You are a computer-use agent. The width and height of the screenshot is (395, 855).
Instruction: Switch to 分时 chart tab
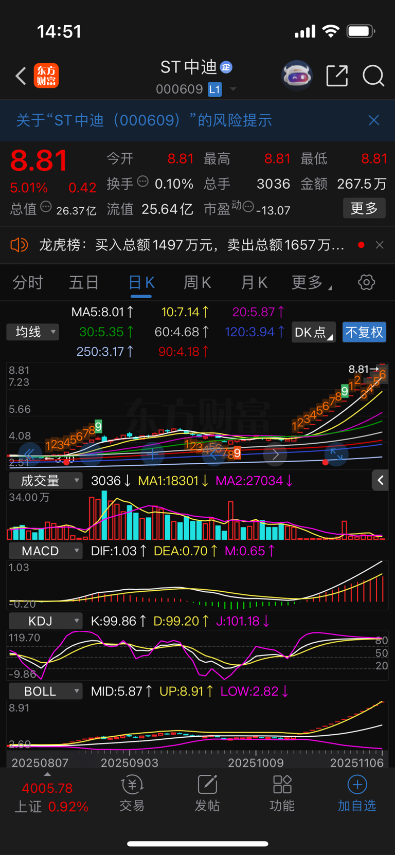tap(28, 282)
